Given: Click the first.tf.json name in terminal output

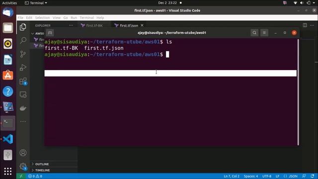Looking at the screenshot, I should 104,48.
